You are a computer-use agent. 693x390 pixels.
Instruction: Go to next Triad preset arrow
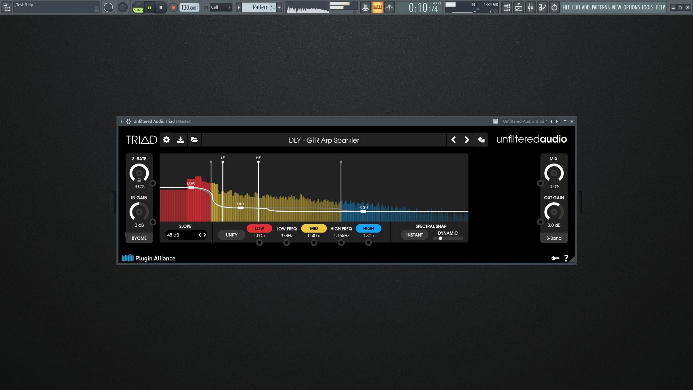(x=467, y=140)
